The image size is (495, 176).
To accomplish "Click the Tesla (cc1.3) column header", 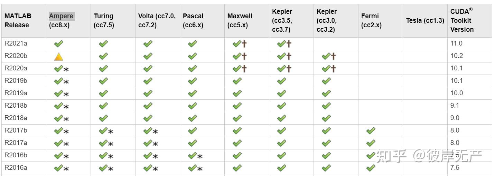I will pos(425,21).
